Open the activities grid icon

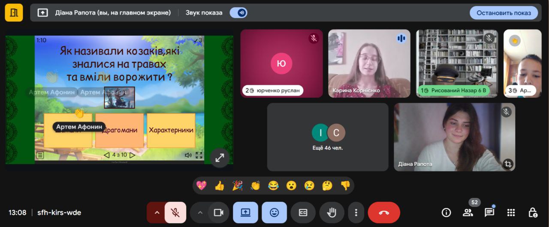(511, 212)
